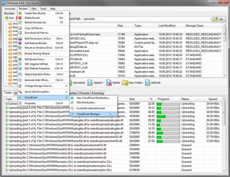Select the DevicePairingWizard.exe file row
230x177 pixels.
[x=145, y=34]
